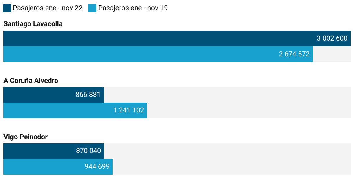Click the 866 881 value label
Viewport: 354px width, 178px height.
coord(88,95)
